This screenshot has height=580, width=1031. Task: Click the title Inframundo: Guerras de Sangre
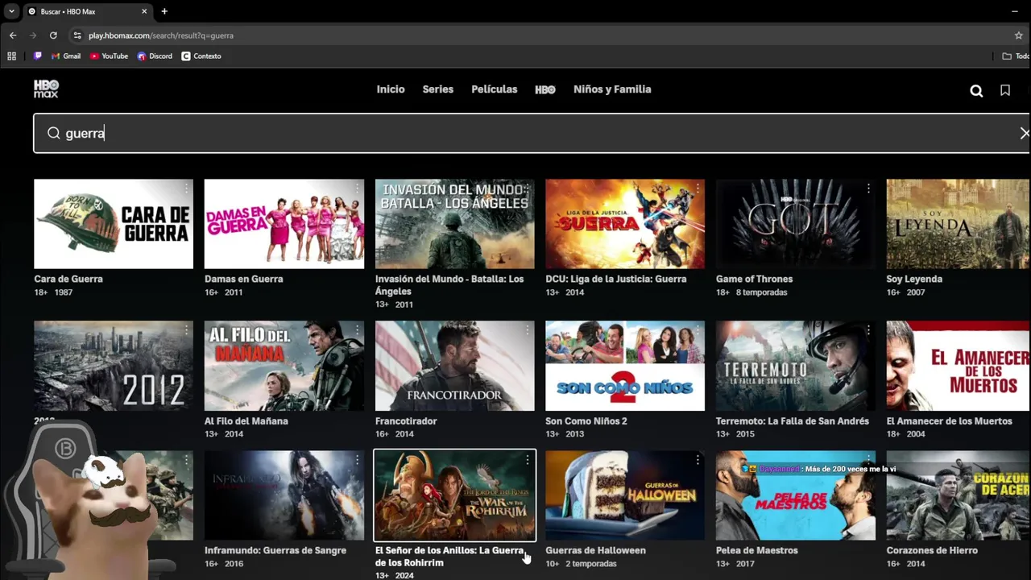275,550
